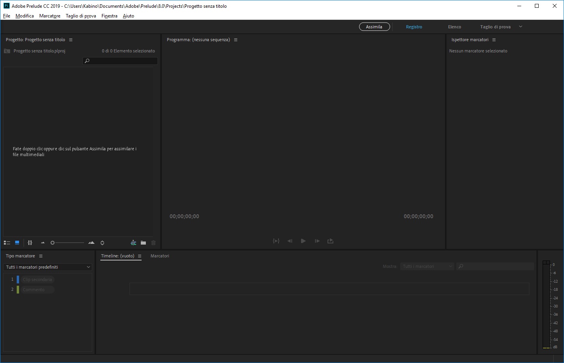Click the thumbnail size slider handle
This screenshot has height=363, width=564.
tap(53, 243)
